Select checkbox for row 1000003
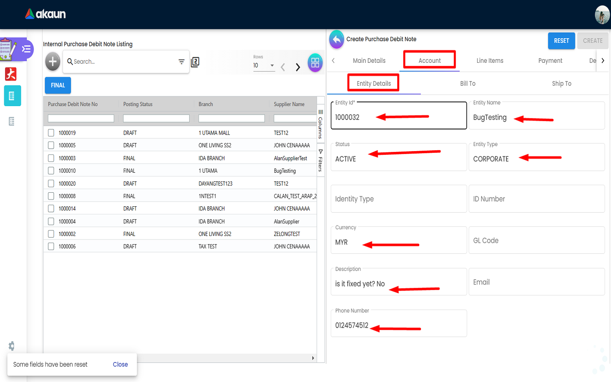Screen dimensions: 611x382 coord(51,158)
